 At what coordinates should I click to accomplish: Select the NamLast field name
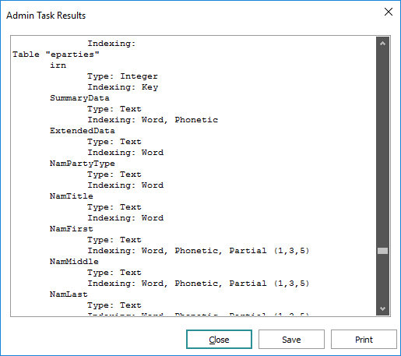point(69,294)
